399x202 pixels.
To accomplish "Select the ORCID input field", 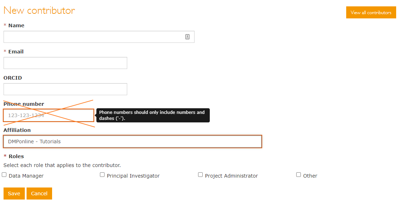I will click(65, 89).
